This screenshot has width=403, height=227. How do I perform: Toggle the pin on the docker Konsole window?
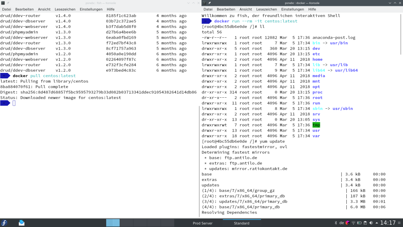click(210, 3)
